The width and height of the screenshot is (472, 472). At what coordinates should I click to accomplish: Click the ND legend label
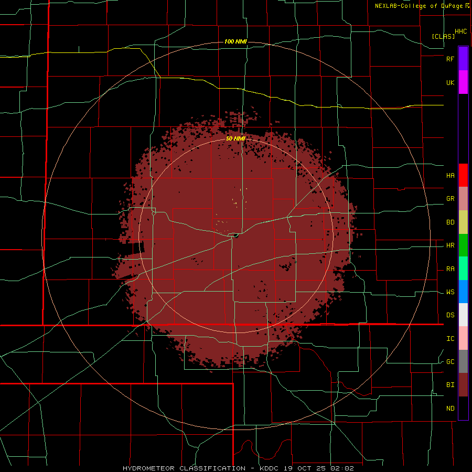point(450,409)
